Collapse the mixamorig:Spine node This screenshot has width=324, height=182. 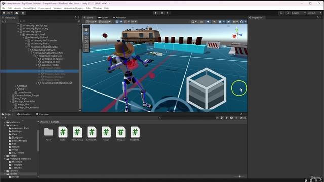tap(18, 31)
